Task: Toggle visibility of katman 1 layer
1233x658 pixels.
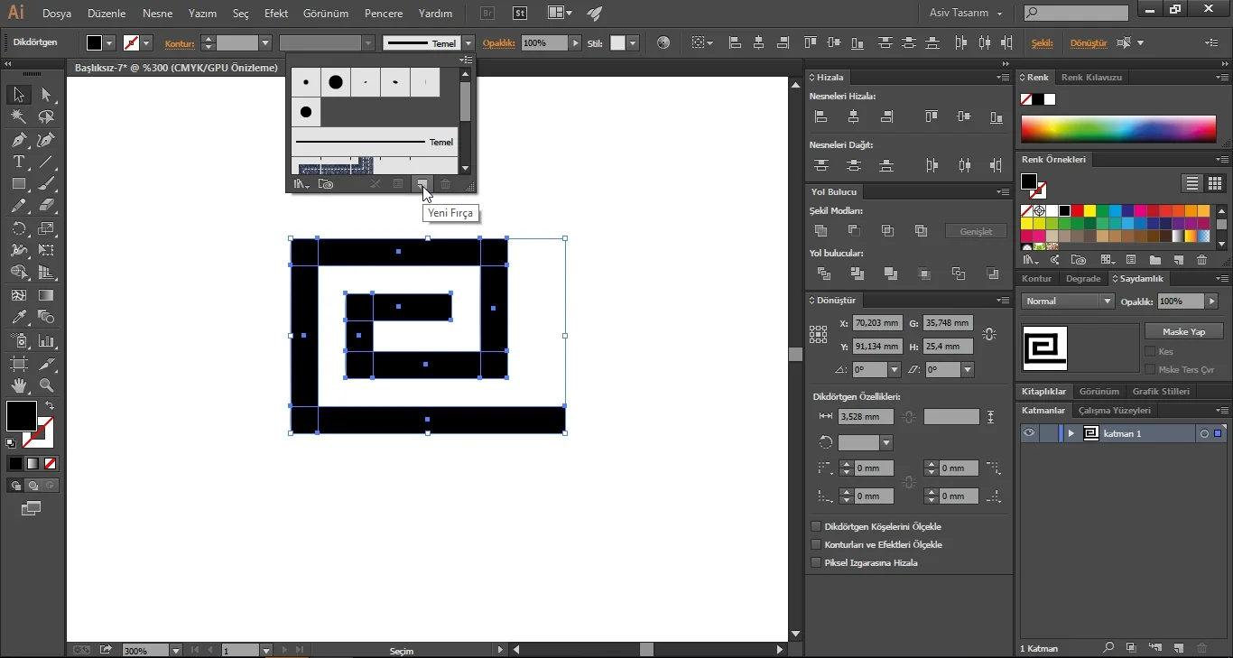Action: tap(1028, 433)
